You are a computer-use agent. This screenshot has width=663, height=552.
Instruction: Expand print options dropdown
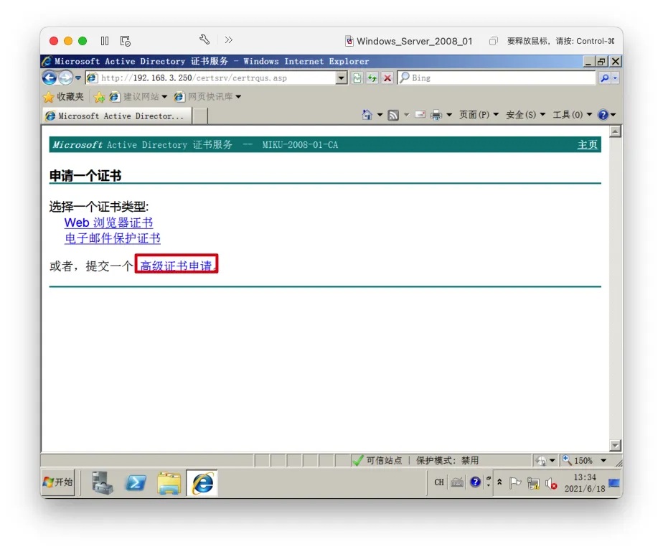coord(449,115)
